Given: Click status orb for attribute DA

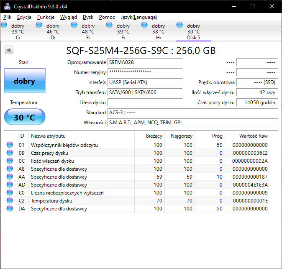Looking at the screenshot, I should 10,208.
